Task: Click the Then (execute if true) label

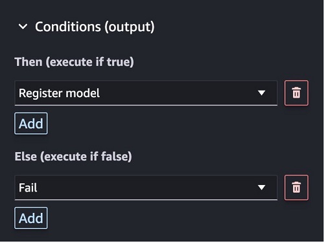Action: point(74,62)
